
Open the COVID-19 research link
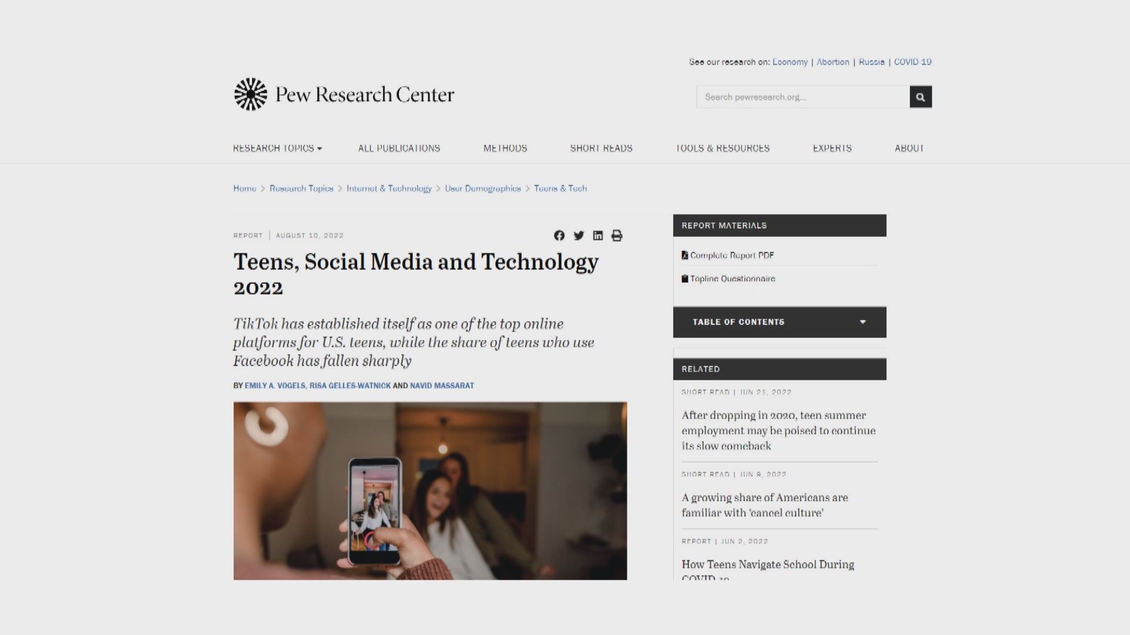(912, 62)
